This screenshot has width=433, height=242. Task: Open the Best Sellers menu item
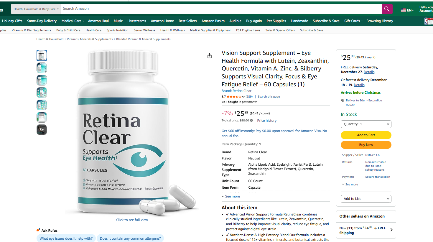pos(187,21)
